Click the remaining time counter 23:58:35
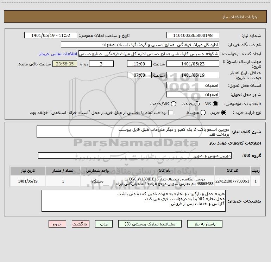Image resolution: width=271 pixels, height=262 pixels. (x=65, y=64)
